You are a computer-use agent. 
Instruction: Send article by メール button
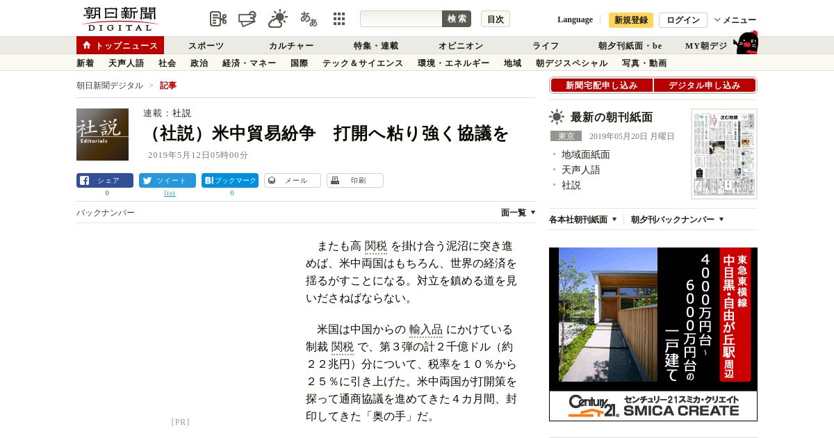click(x=293, y=181)
